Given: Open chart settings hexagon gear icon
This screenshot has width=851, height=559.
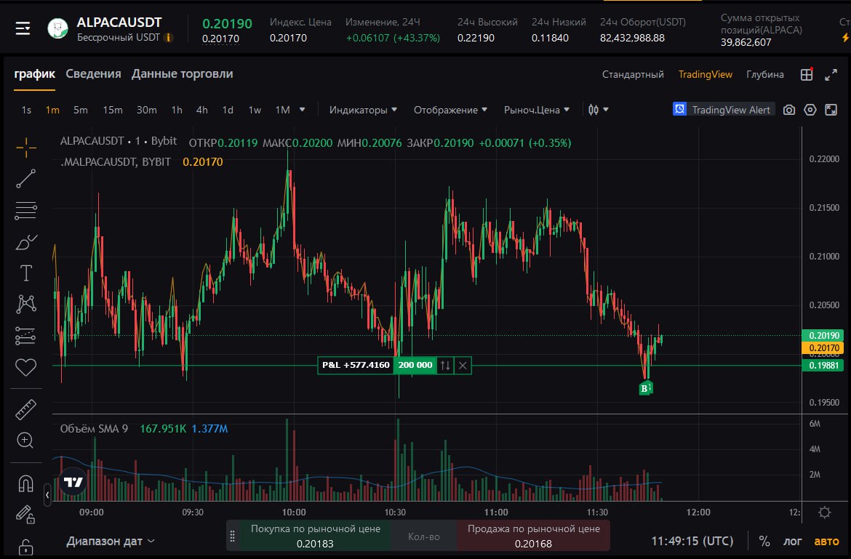Looking at the screenshot, I should 810,110.
